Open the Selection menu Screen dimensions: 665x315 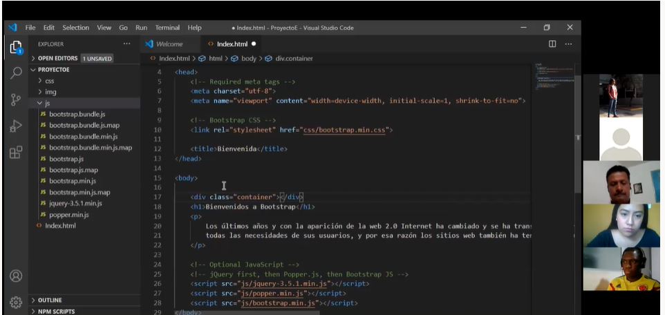point(75,28)
